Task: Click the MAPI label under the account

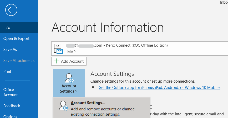Action: click(x=72, y=52)
